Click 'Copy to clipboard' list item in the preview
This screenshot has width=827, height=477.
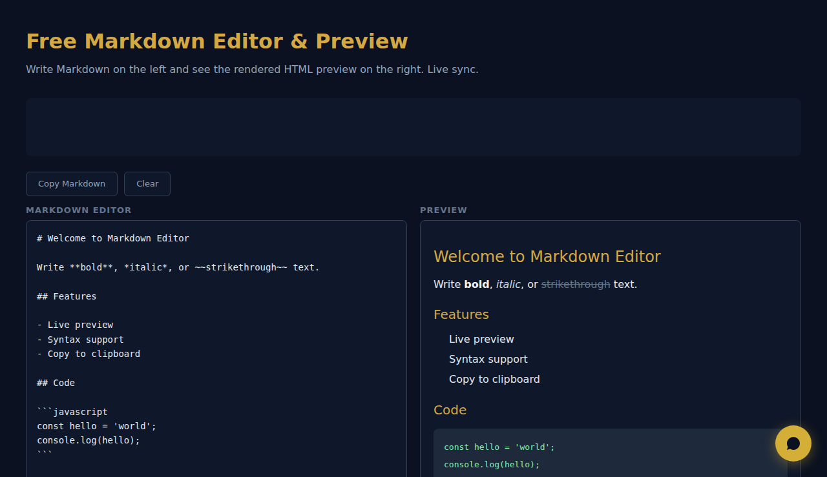tap(494, 380)
